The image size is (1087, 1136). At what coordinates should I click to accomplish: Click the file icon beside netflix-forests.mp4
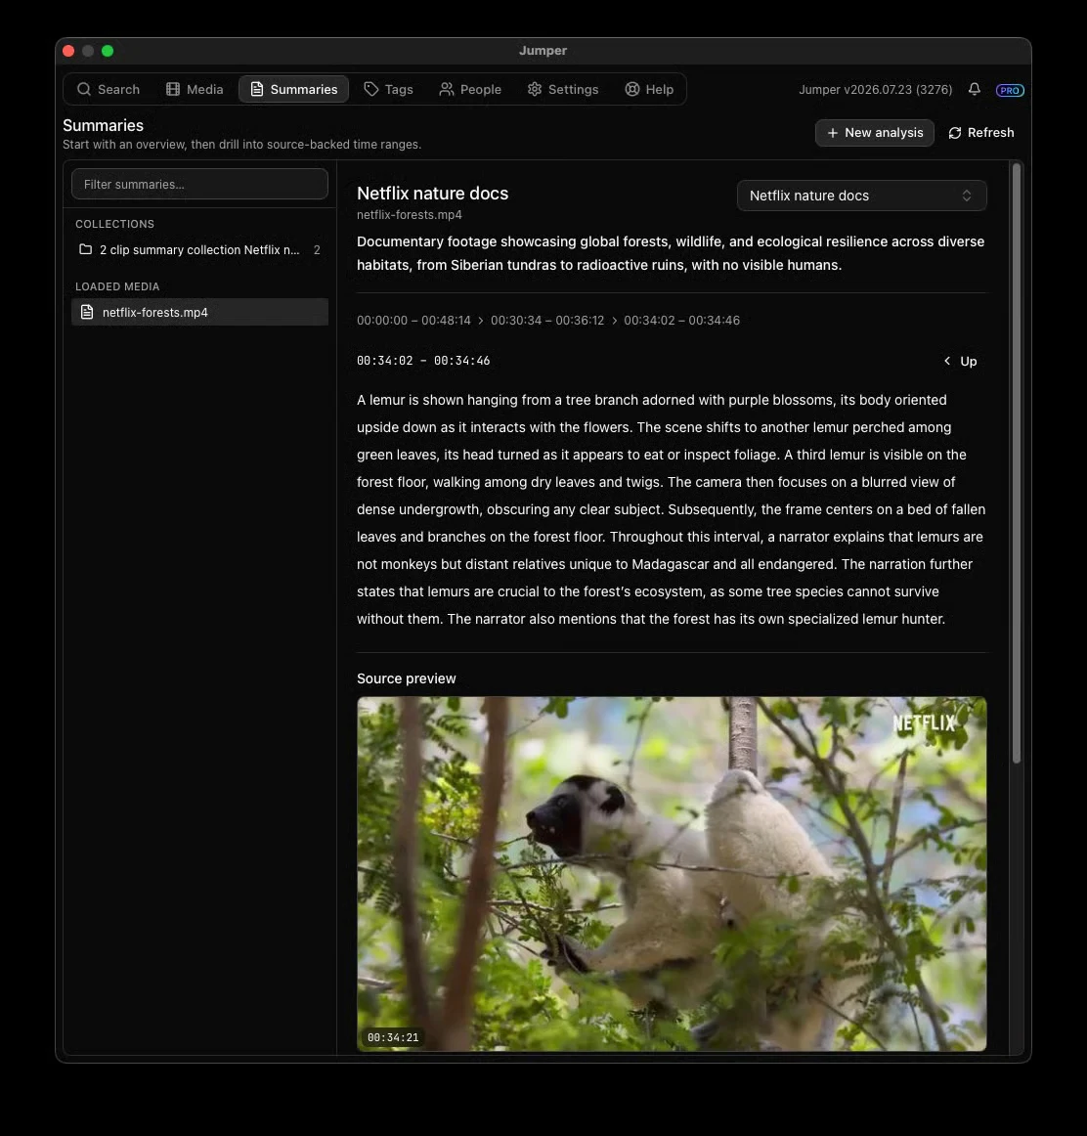point(87,312)
